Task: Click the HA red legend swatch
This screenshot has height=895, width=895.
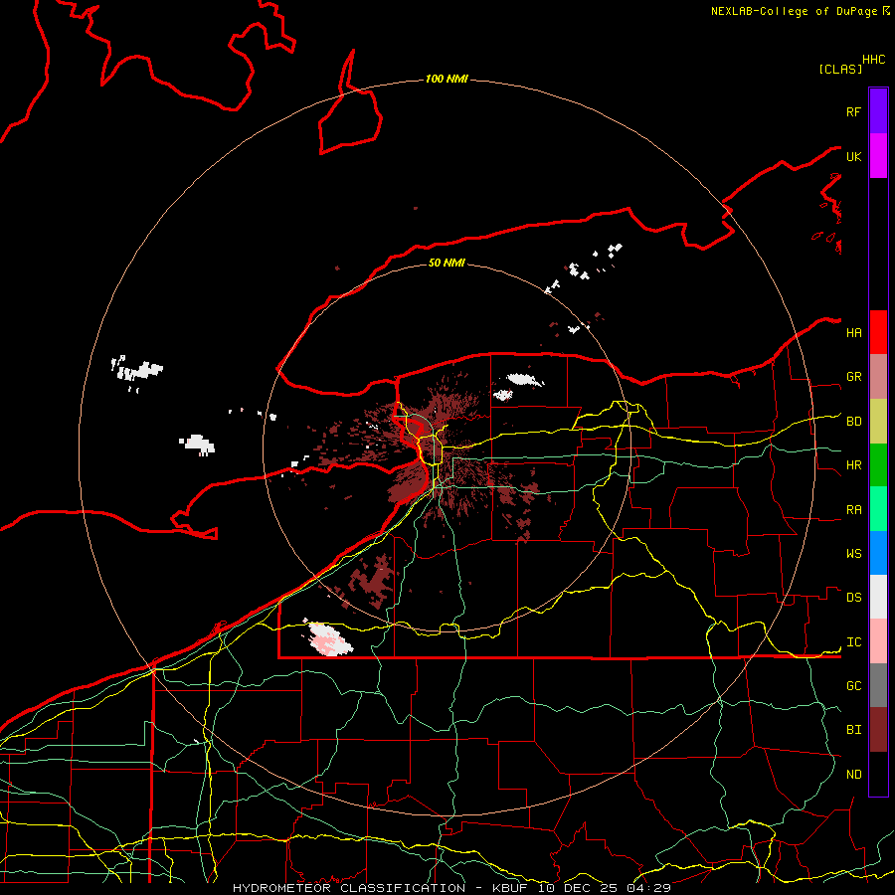Action: [x=878, y=332]
